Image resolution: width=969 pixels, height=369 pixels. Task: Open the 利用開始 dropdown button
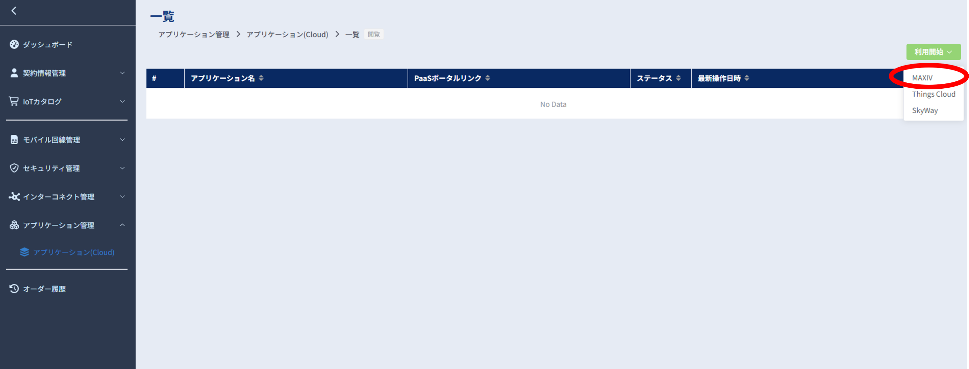933,52
